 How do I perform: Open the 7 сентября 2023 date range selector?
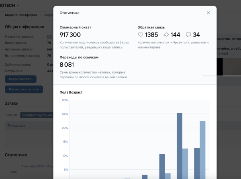[x=36, y=165]
